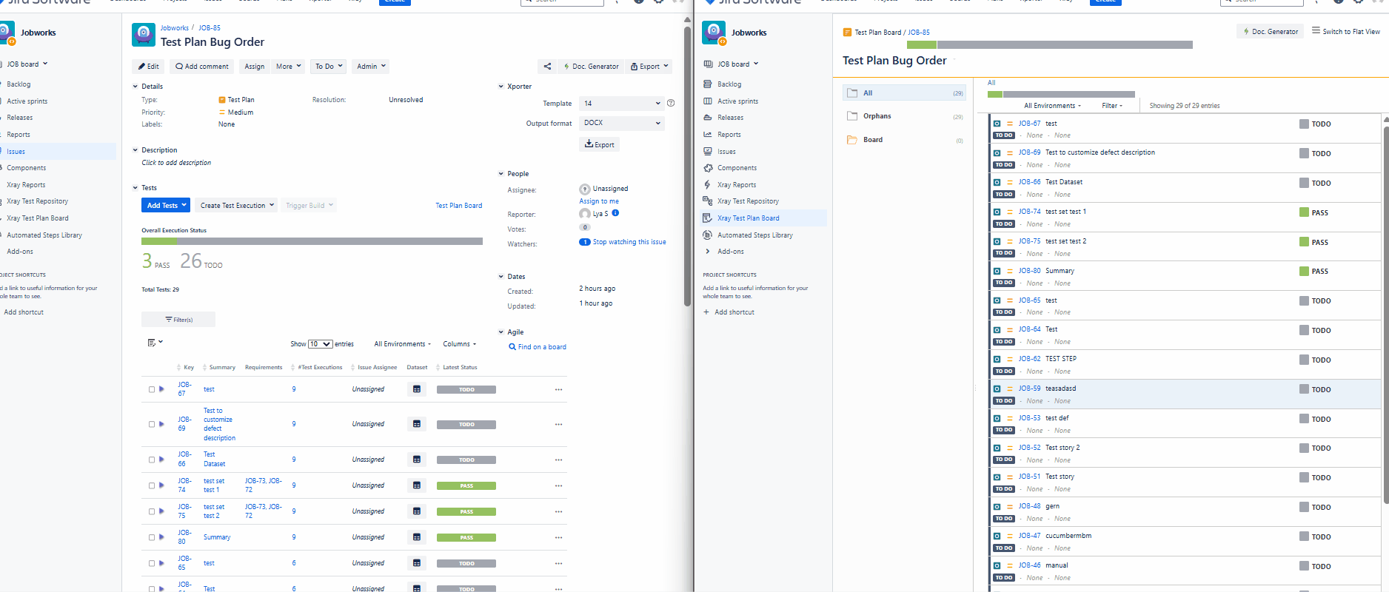This screenshot has height=592, width=1389.
Task: Select the checkbox for JOB-80 Summary
Action: pos(152,537)
